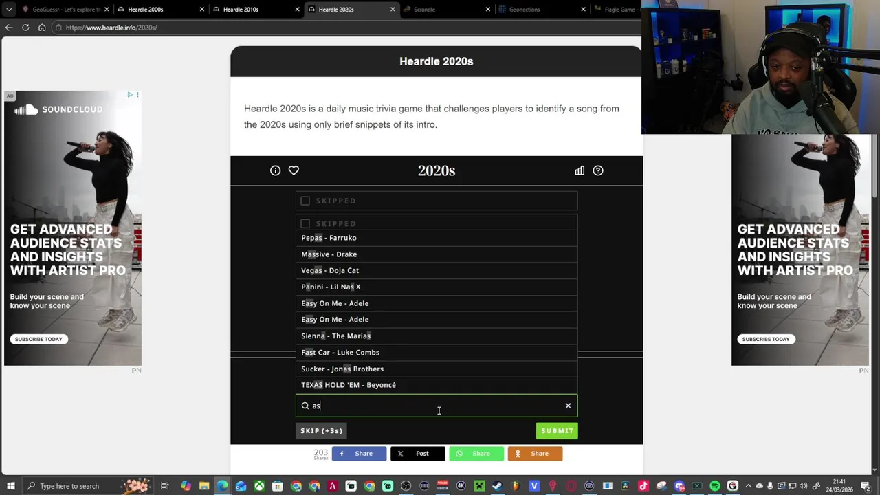The image size is (880, 495).
Task: Close the Heardle 2000s tab
Action: 202,10
